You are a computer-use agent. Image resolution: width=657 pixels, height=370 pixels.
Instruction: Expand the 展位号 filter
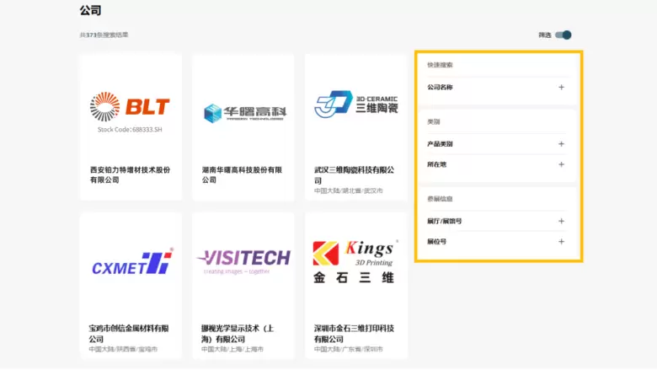(x=496, y=241)
